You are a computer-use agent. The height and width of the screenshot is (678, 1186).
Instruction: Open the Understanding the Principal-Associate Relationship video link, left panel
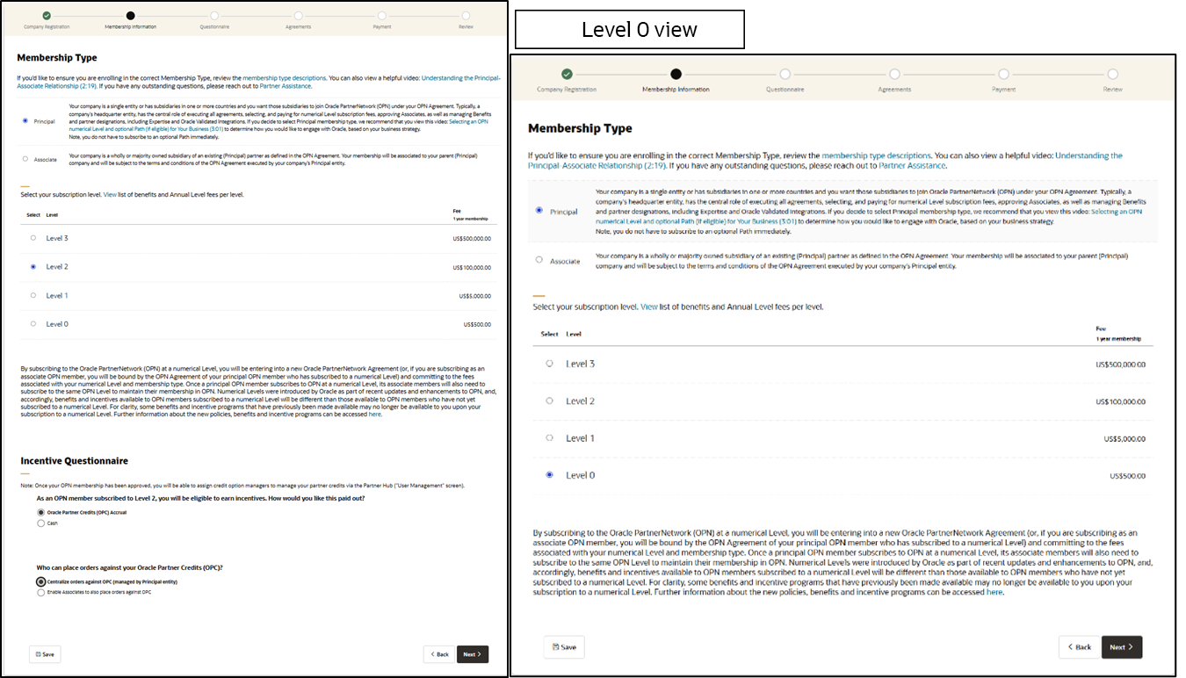260,82
